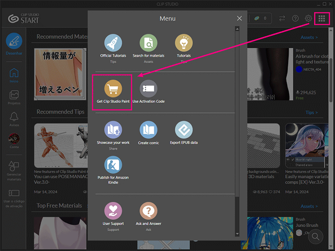The height and width of the screenshot is (251, 335).
Task: Click the help question mark icon
Action: tap(296, 19)
